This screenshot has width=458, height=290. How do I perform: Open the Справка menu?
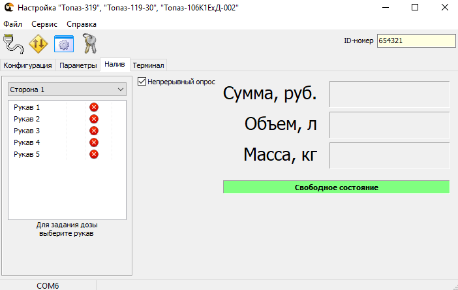pyautogui.click(x=82, y=24)
